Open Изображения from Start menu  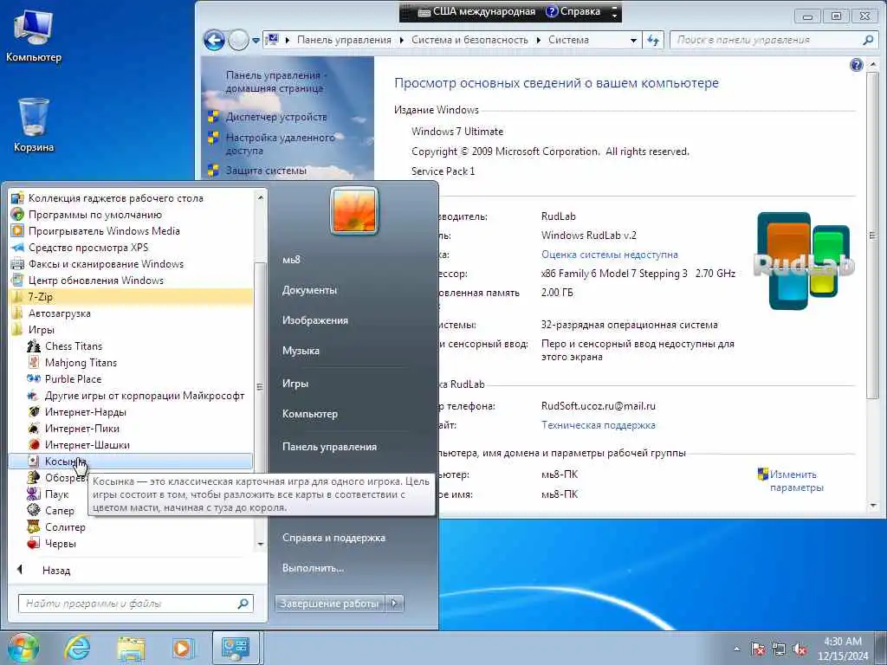coord(315,320)
